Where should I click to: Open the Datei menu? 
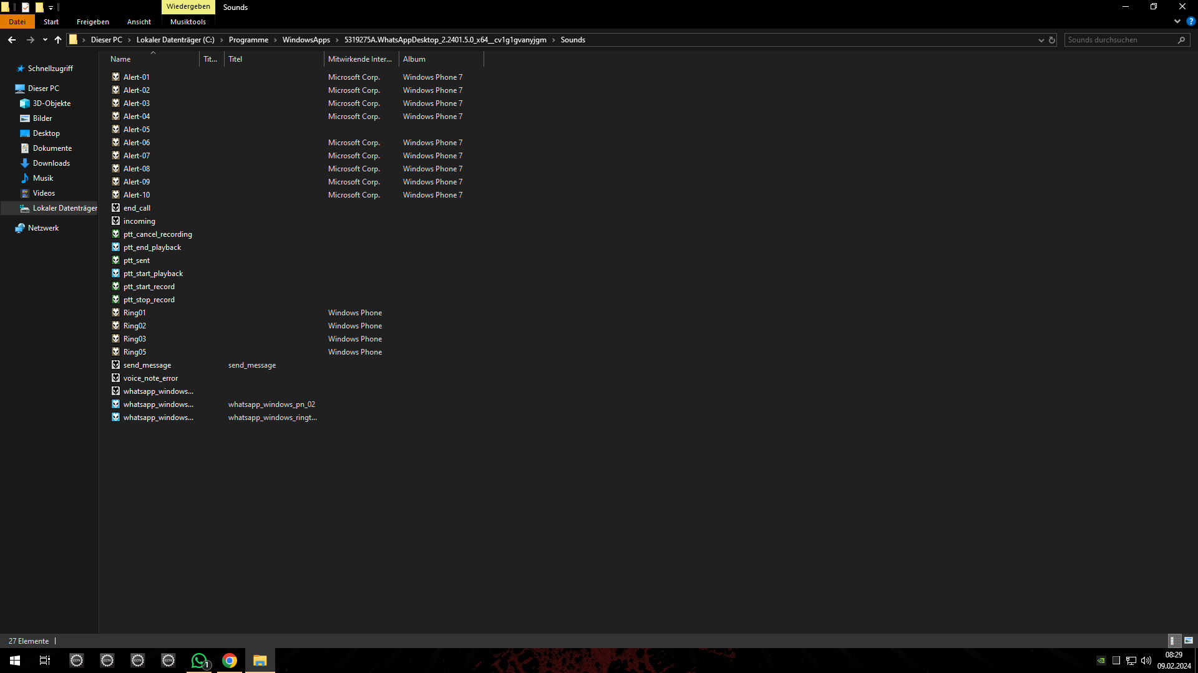[17, 22]
